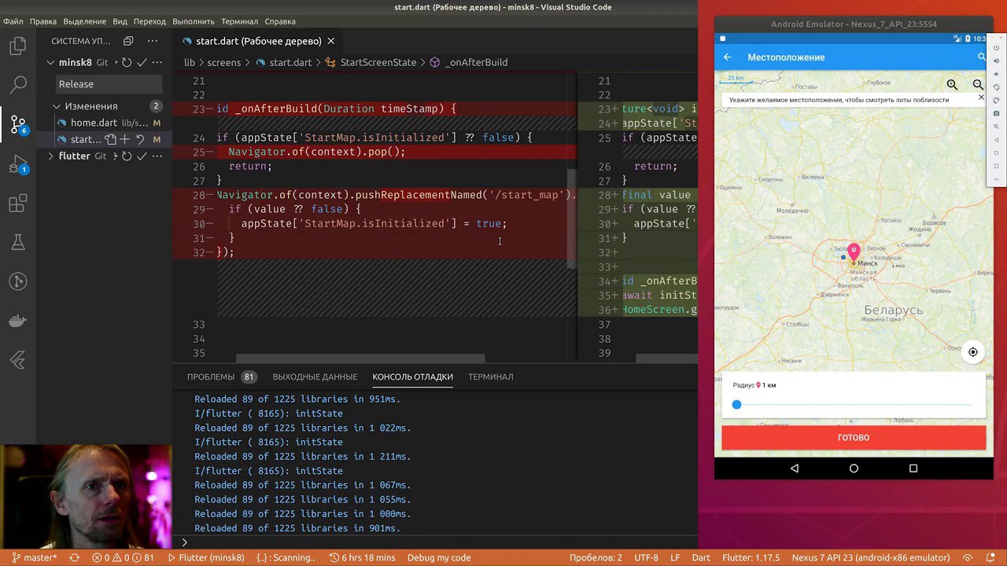Click the Minsk location pin on map
1007x566 pixels.
[x=854, y=252]
